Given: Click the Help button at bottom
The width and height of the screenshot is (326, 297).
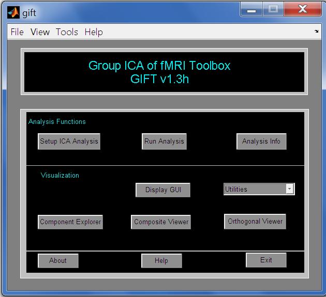Looking at the screenshot, I should [161, 261].
